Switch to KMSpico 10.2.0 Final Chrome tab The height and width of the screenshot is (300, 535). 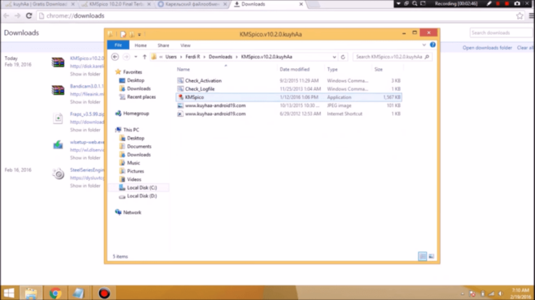116,4
